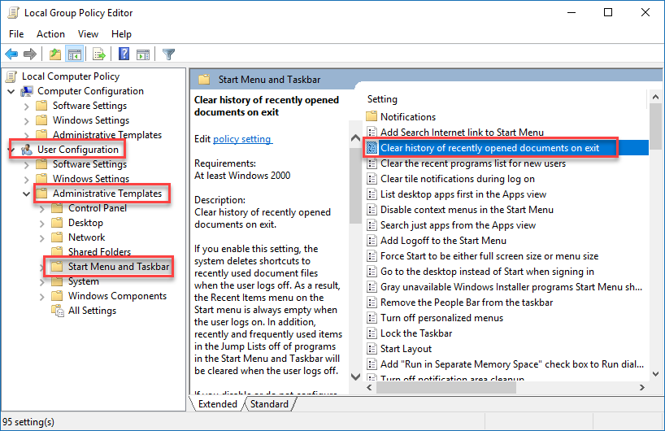
Task: Select Force Start to be either full screen setting
Action: (x=489, y=256)
